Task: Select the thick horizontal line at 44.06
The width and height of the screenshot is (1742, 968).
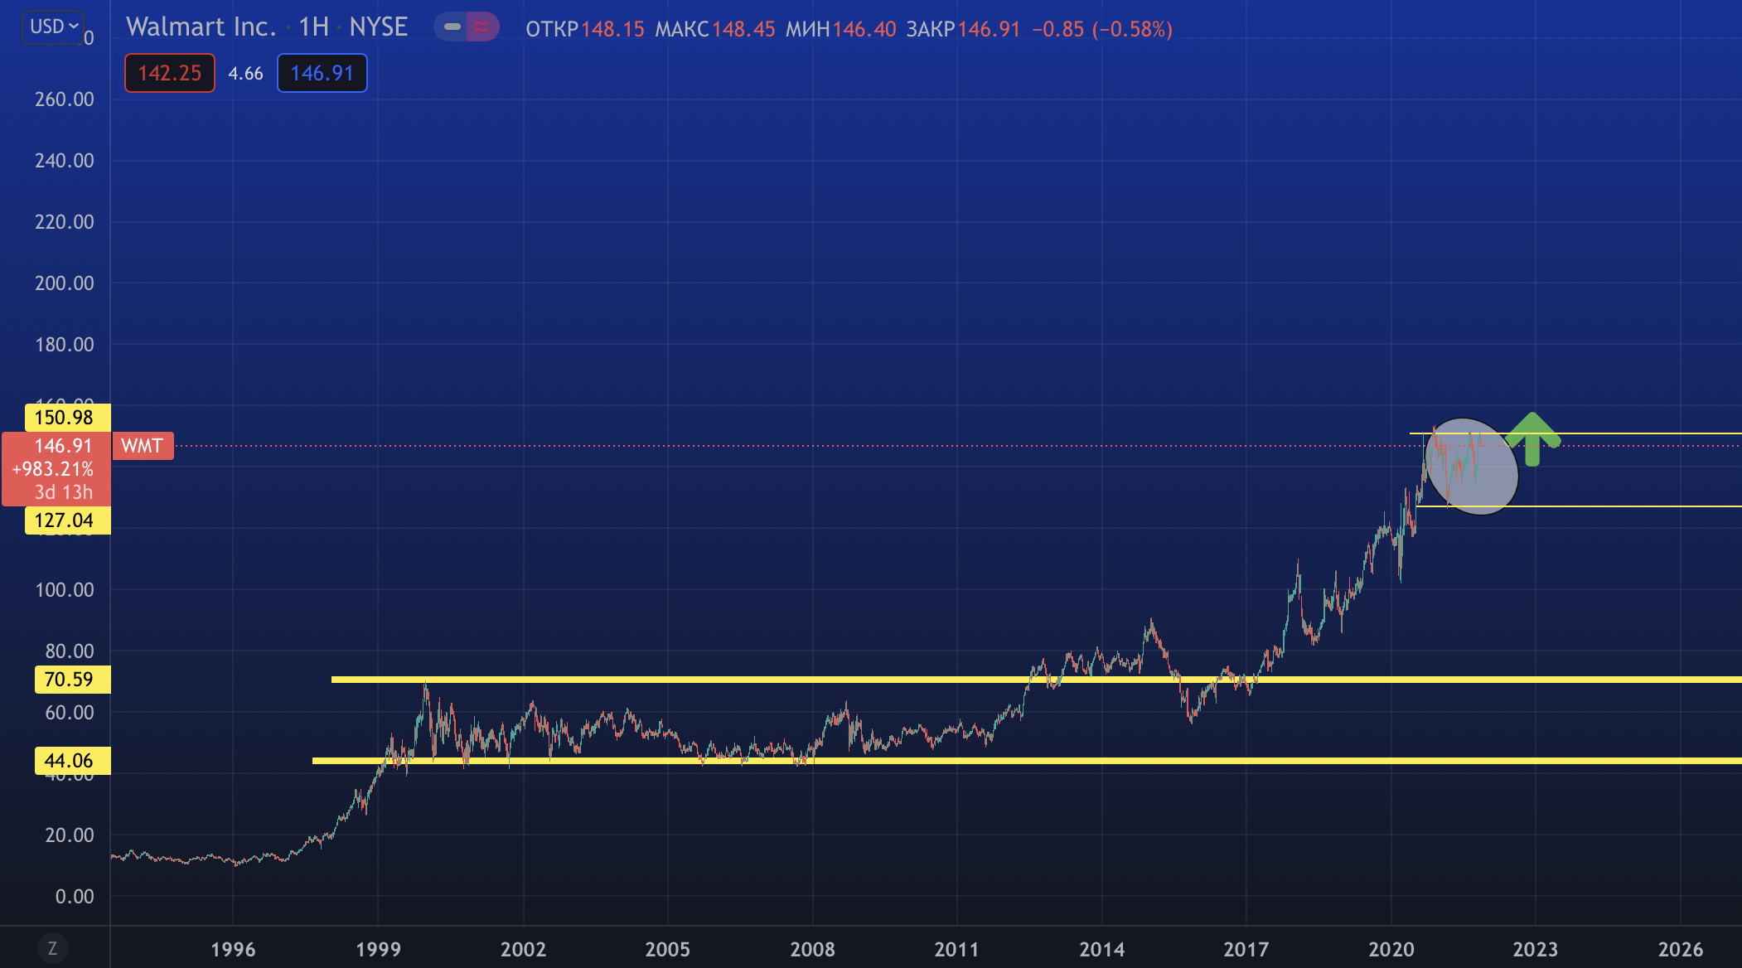Action: (1027, 761)
